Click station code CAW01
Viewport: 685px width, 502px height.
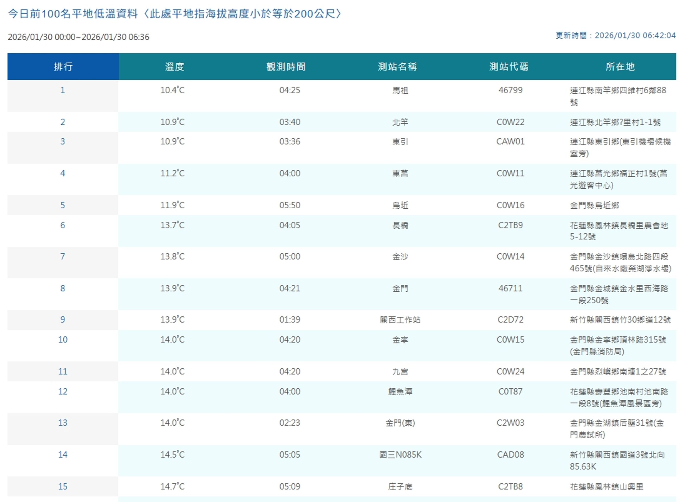click(511, 142)
